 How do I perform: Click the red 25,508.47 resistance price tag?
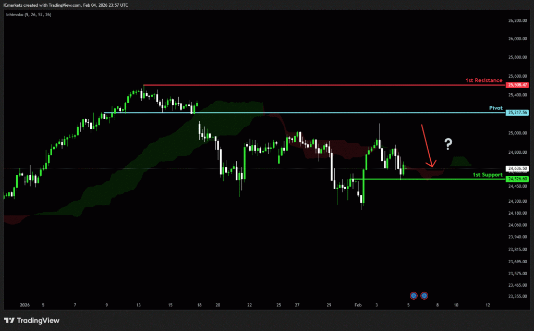coord(518,85)
